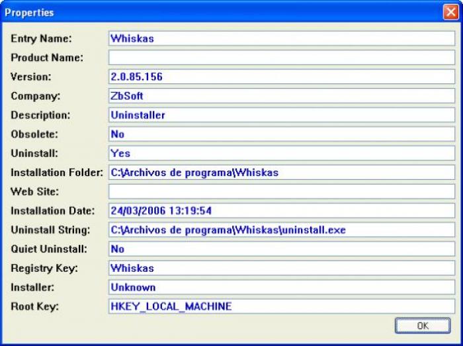Click the OK button

(423, 325)
